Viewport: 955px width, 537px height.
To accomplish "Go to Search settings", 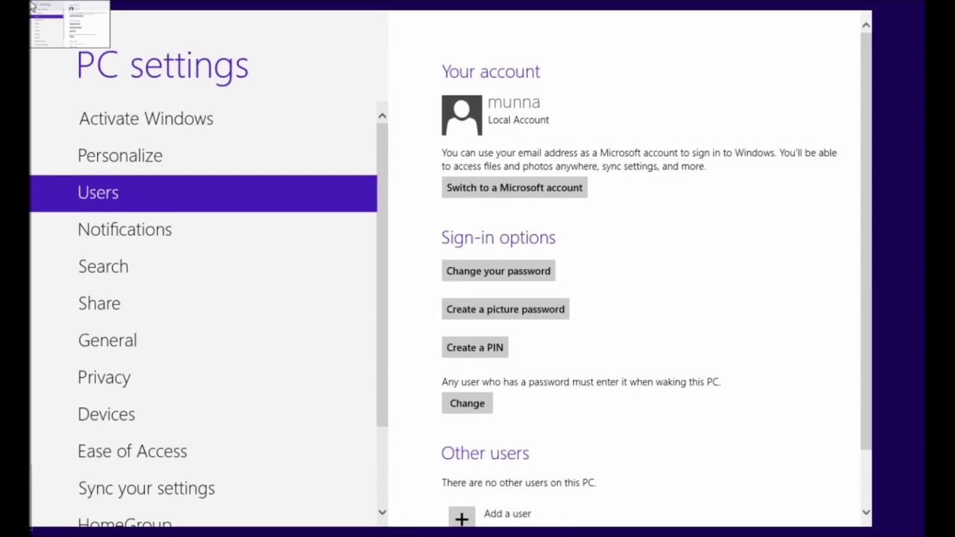I will point(103,266).
